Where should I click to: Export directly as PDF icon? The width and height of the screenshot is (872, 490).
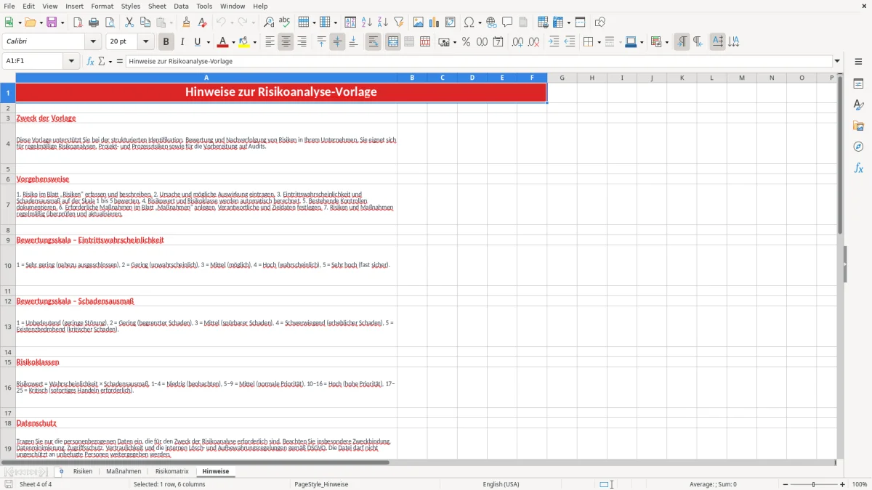pyautogui.click(x=78, y=23)
